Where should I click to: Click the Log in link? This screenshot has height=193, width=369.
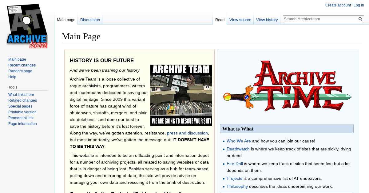[359, 5]
